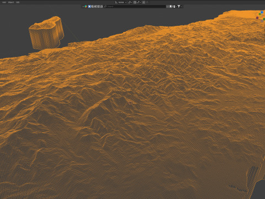The image size is (265, 199).
Task: Click the magnifier search icon
Action: (105, 7)
